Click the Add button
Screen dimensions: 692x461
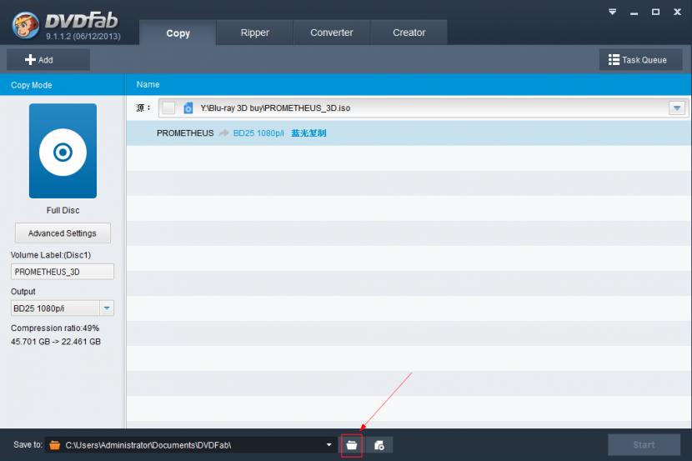click(x=48, y=60)
